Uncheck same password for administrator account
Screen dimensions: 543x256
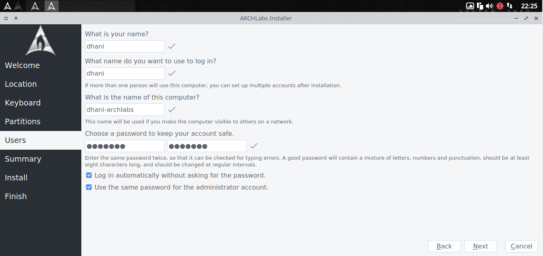click(x=89, y=187)
